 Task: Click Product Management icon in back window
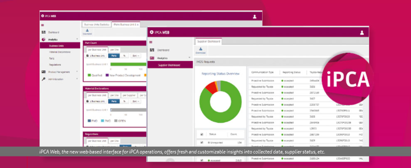[x=44, y=72]
